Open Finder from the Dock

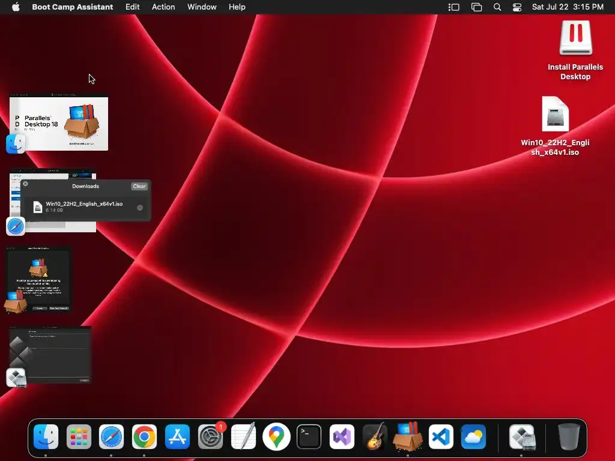click(46, 436)
